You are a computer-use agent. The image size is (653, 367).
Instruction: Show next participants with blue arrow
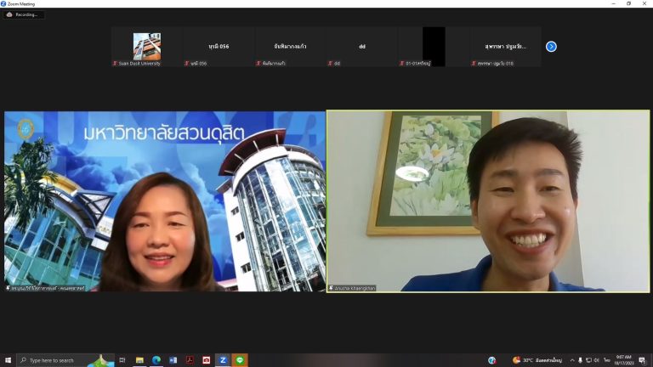(x=551, y=47)
